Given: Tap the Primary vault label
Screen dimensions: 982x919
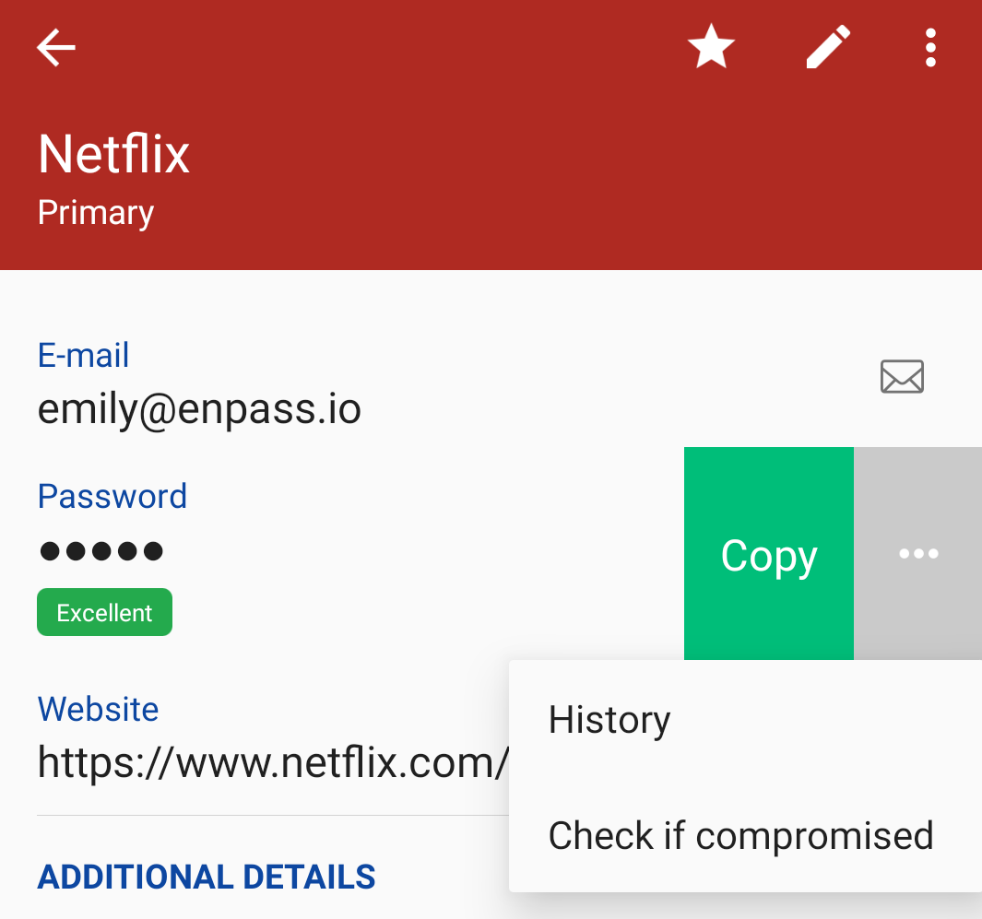Looking at the screenshot, I should (x=95, y=213).
